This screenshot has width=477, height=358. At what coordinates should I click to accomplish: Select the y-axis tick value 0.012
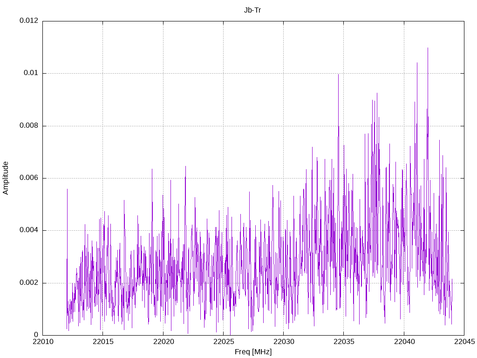(x=29, y=21)
